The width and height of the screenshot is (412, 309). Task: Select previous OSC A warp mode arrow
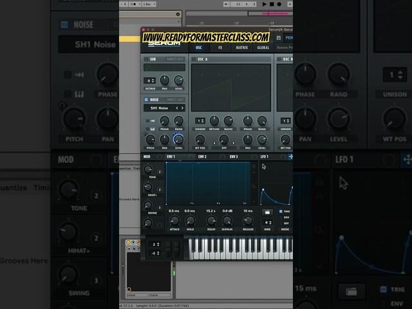pos(214,143)
